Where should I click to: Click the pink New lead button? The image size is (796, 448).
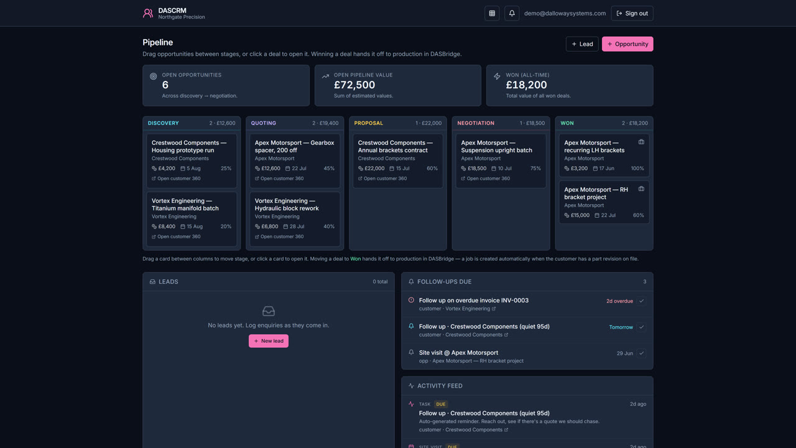269,341
